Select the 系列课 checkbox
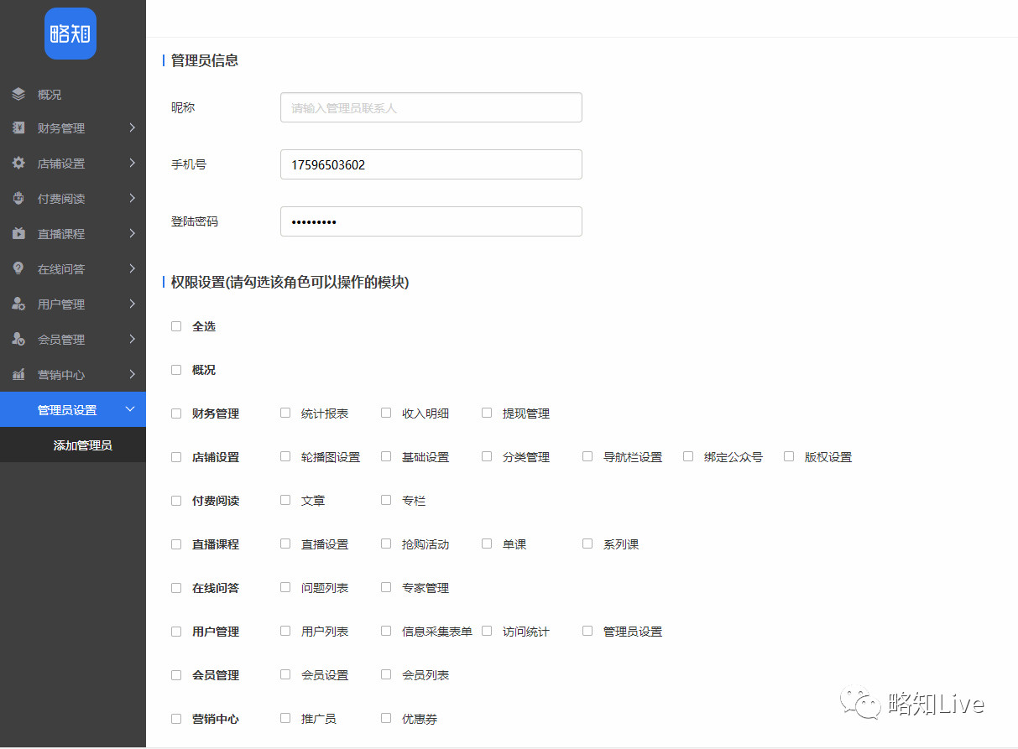The width and height of the screenshot is (1018, 749). click(587, 544)
